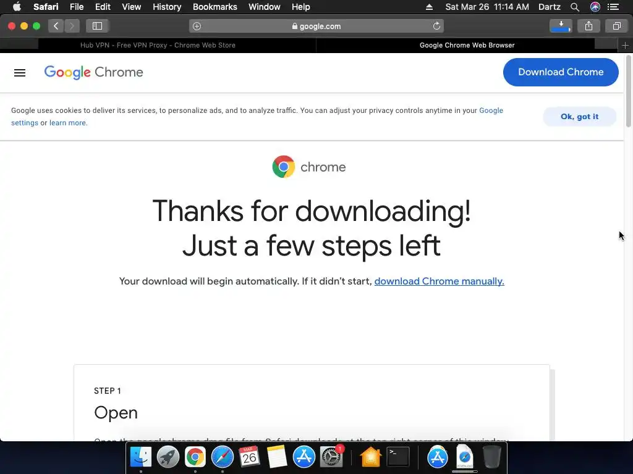Click the date and time in menu bar
This screenshot has width=633, height=474.
[x=487, y=7]
